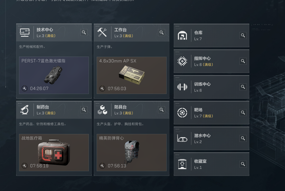The image size is (285, 191).
Task: Open the 战地医疗箱 production slot
Action: coord(54,153)
